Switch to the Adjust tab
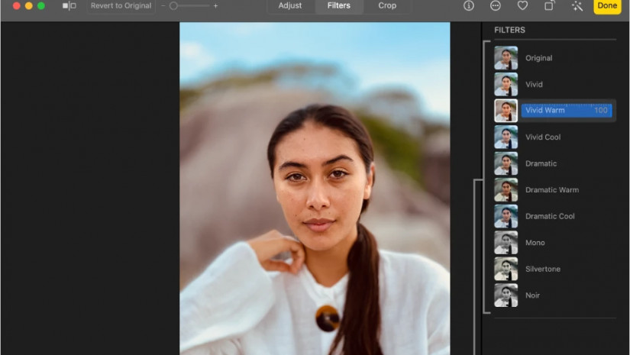 [x=290, y=5]
